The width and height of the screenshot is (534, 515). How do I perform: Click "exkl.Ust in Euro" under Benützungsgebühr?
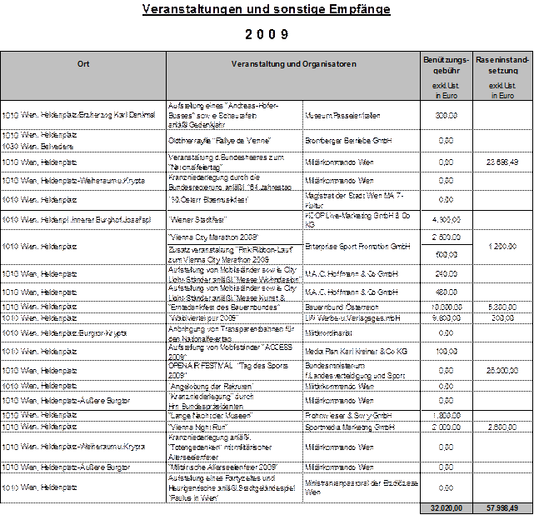(446, 91)
